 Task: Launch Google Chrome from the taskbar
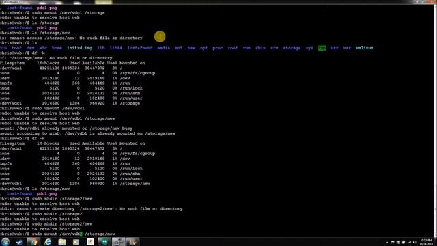(x=33, y=242)
